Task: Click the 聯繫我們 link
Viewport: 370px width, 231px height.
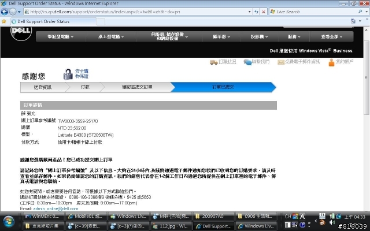Action: (x=261, y=62)
